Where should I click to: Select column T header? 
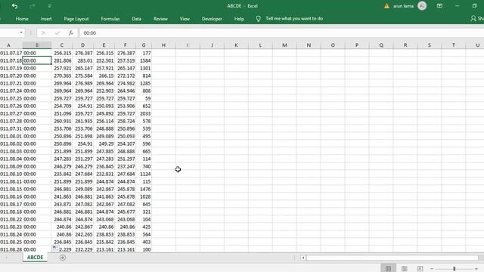454,45
